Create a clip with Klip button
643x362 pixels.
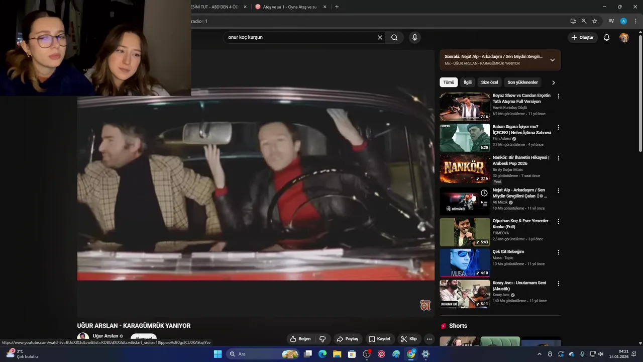point(409,339)
